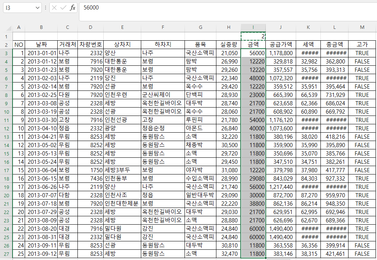Image resolution: width=377 pixels, height=260 pixels.
Task: Select column M header
Action: (x=362, y=27)
